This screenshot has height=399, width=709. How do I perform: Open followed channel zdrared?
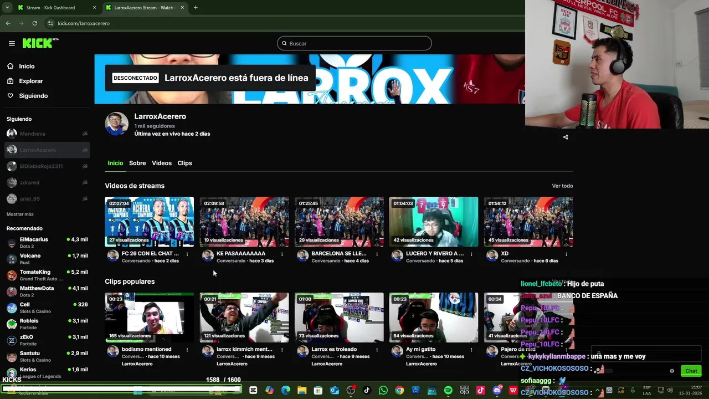(47, 182)
